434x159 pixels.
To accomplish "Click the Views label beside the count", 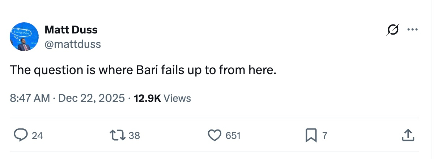I will pyautogui.click(x=177, y=98).
